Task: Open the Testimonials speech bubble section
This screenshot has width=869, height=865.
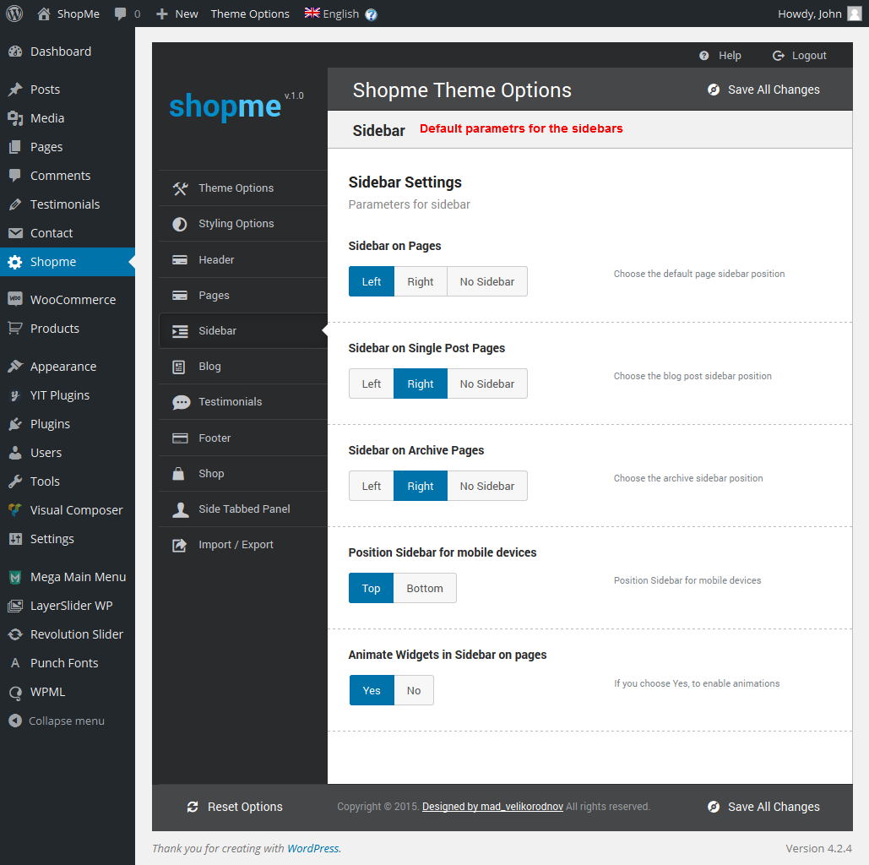Action: pyautogui.click(x=181, y=402)
